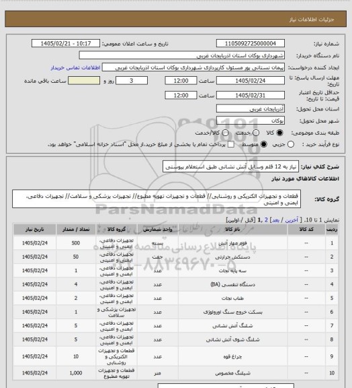352x388 pixels.
Task: Select the خدمت radio button
Action: (x=256, y=133)
